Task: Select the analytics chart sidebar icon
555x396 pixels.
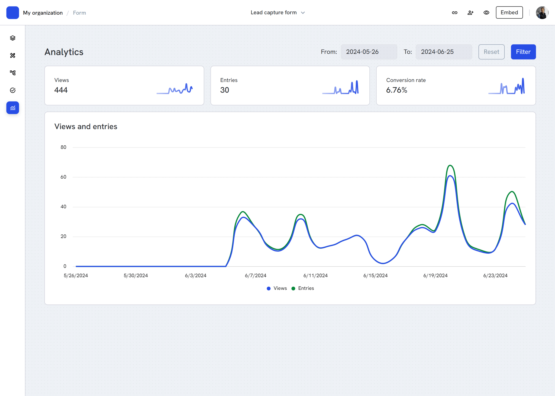Action: [x=13, y=108]
